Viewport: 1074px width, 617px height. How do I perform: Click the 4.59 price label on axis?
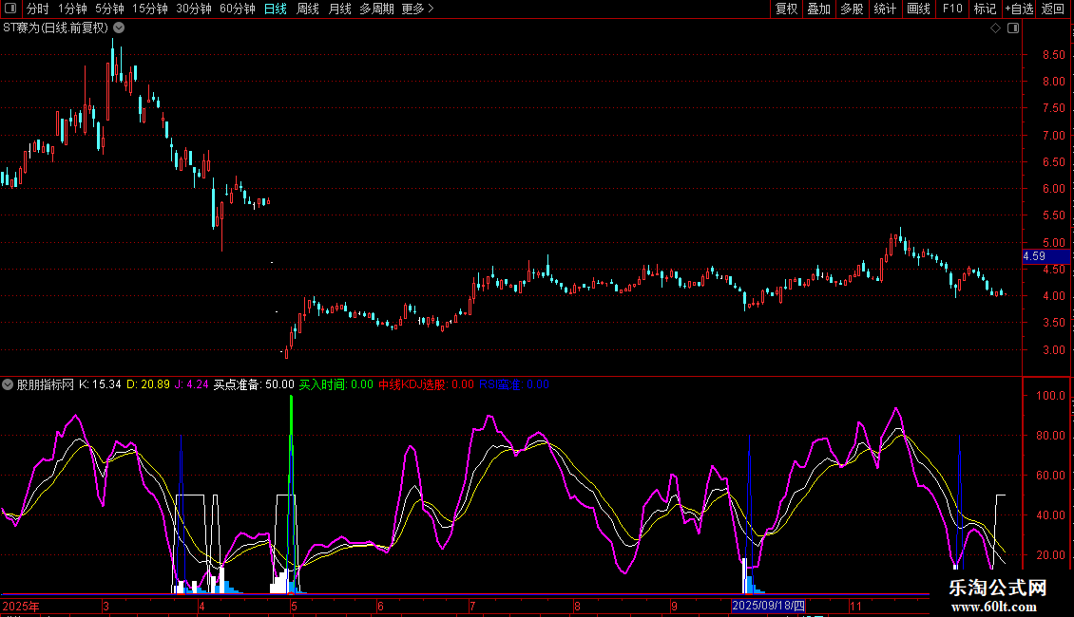(1034, 256)
